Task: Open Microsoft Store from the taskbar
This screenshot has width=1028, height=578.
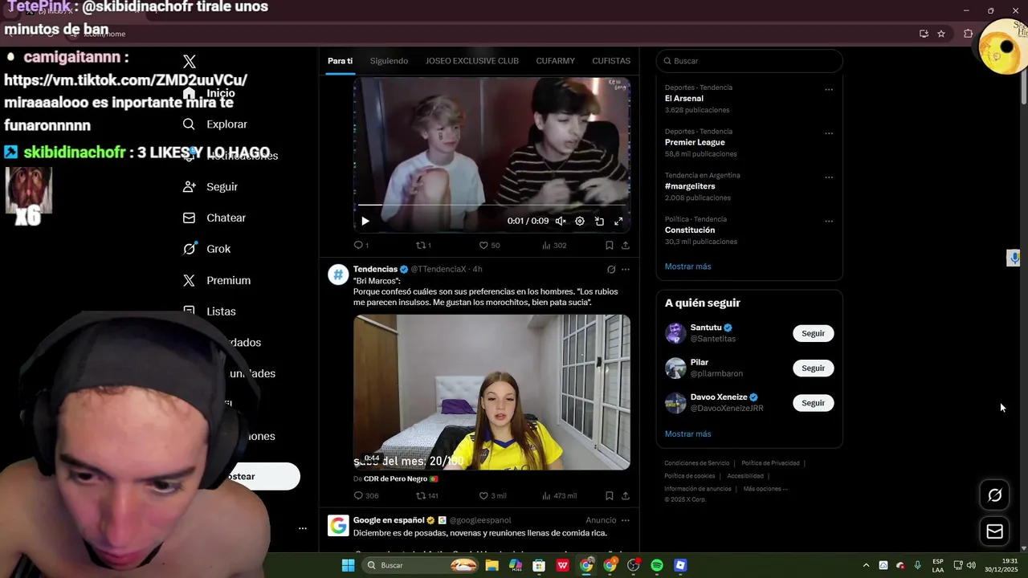Action: (x=539, y=565)
